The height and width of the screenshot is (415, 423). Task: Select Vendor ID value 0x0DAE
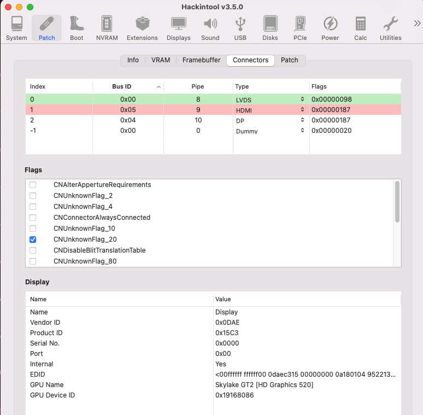[227, 323]
